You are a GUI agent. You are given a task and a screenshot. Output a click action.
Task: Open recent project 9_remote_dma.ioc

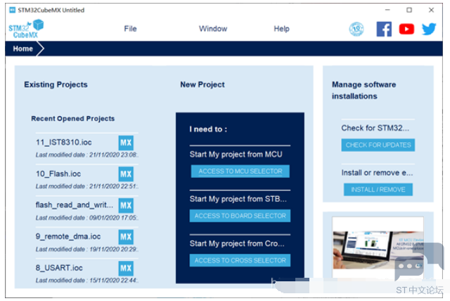(68, 236)
